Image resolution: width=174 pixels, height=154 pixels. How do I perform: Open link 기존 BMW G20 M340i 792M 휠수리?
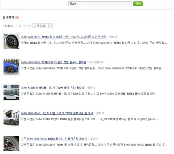coord(54,139)
